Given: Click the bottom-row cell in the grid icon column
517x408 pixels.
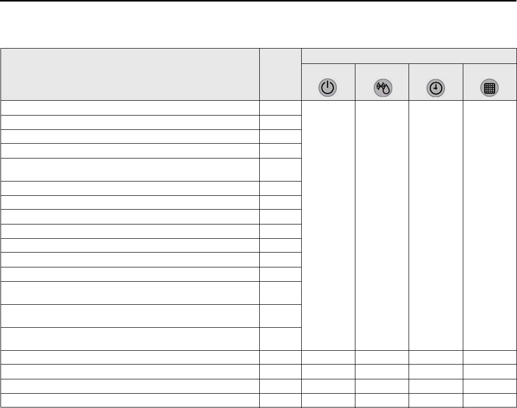Looking at the screenshot, I should pos(489,400).
